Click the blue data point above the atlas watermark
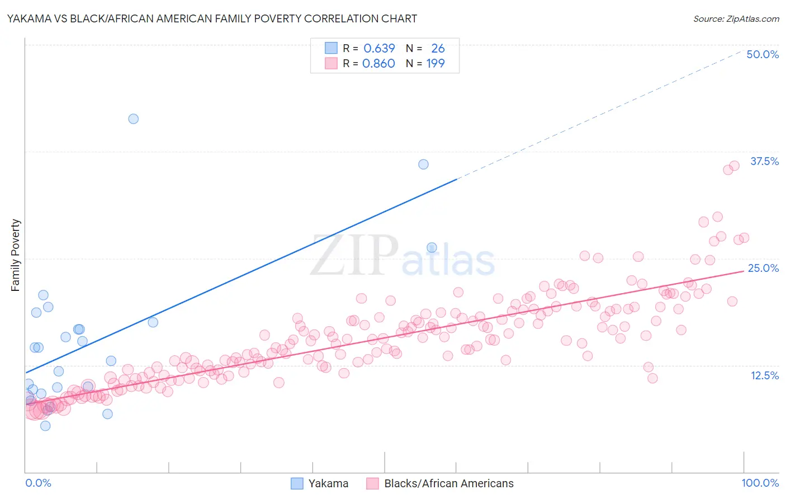786x499 pixels. pos(432,247)
